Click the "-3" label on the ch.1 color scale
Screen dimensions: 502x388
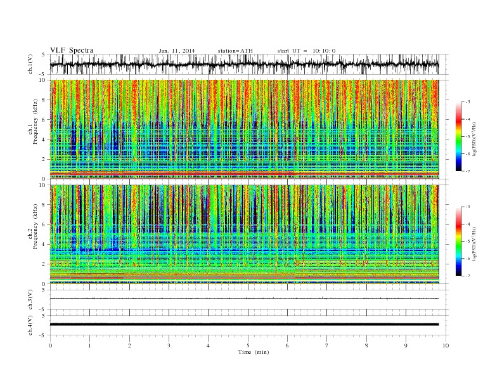[468, 102]
